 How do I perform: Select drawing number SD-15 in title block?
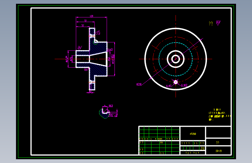click(219, 151)
